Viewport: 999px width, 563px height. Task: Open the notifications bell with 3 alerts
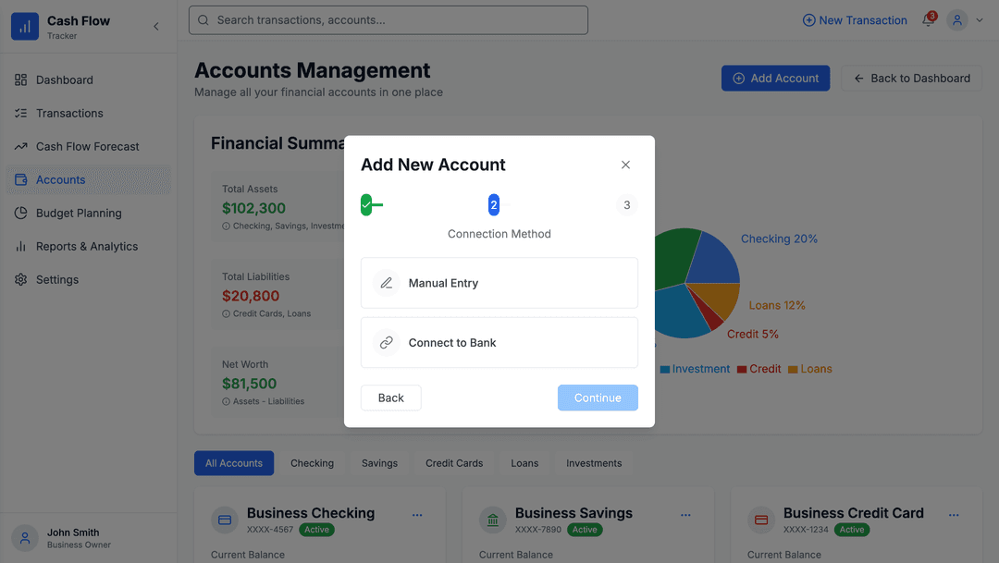coord(926,19)
